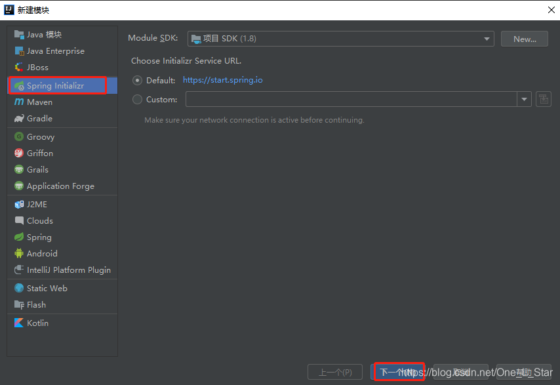
Task: Expand the custom URL history dropdown
Action: tap(524, 98)
